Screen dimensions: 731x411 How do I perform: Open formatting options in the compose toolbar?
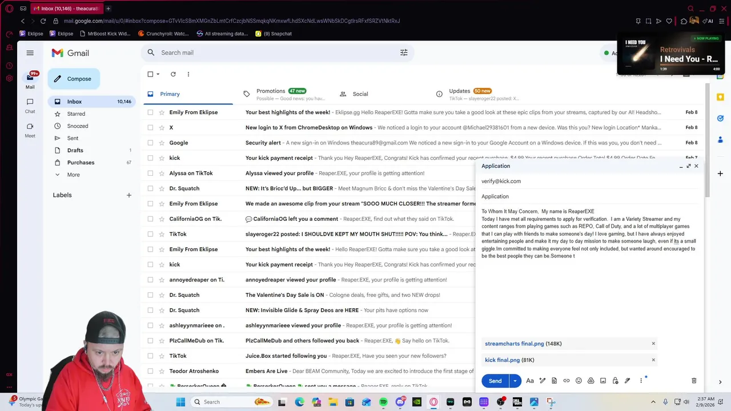(x=530, y=381)
